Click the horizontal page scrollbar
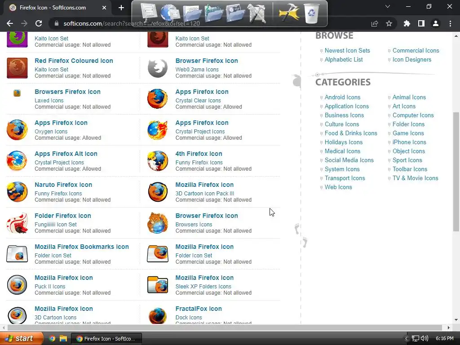 point(225,327)
